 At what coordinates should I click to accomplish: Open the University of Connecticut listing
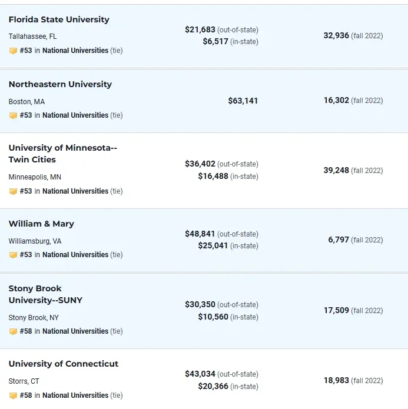point(64,364)
